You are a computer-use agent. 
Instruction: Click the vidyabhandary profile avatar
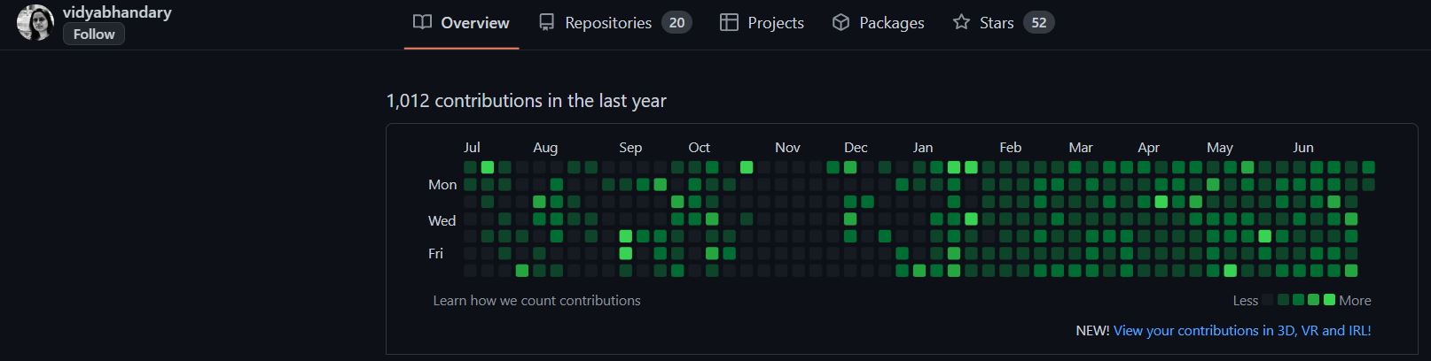tap(35, 22)
